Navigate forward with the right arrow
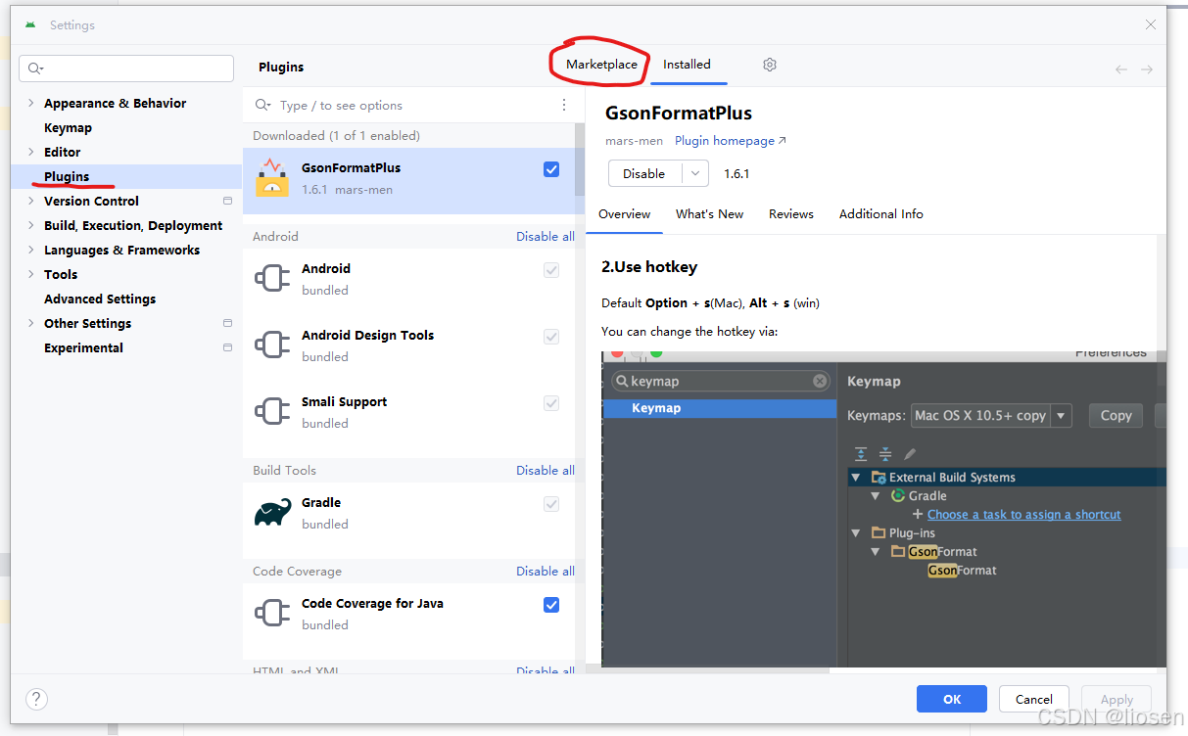 1147,69
